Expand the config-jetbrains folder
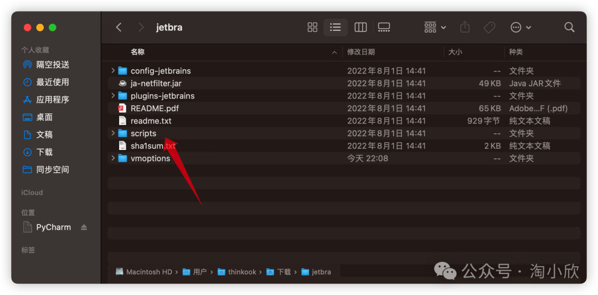 click(113, 70)
